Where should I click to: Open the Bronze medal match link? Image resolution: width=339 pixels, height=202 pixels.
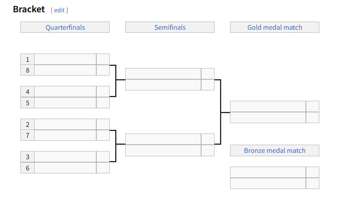pos(275,151)
